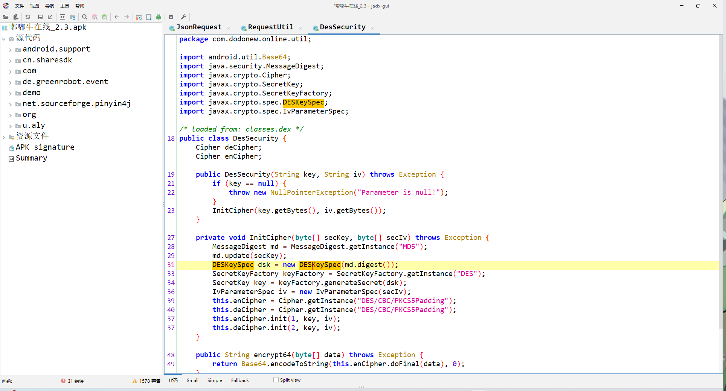Switch to the Simple view tab
This screenshot has width=726, height=391.
tap(215, 380)
